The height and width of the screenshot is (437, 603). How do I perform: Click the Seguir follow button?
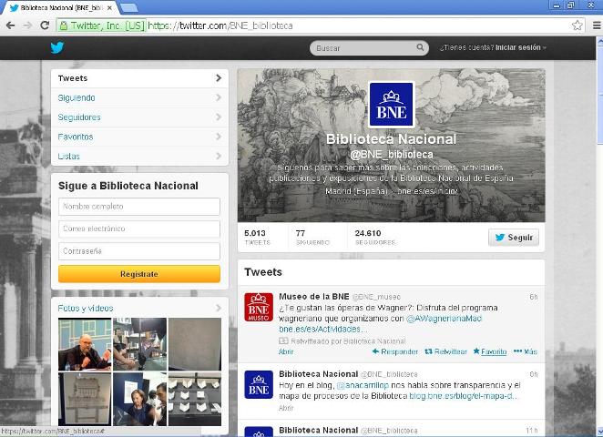click(x=514, y=237)
